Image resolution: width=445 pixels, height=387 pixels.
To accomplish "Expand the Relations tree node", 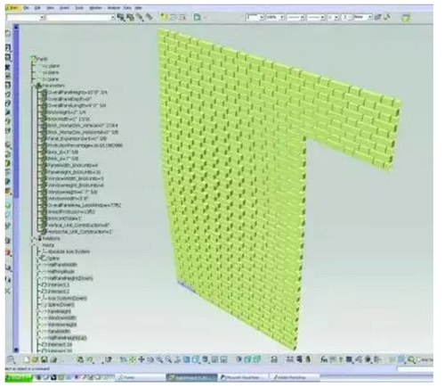I will point(33,238).
